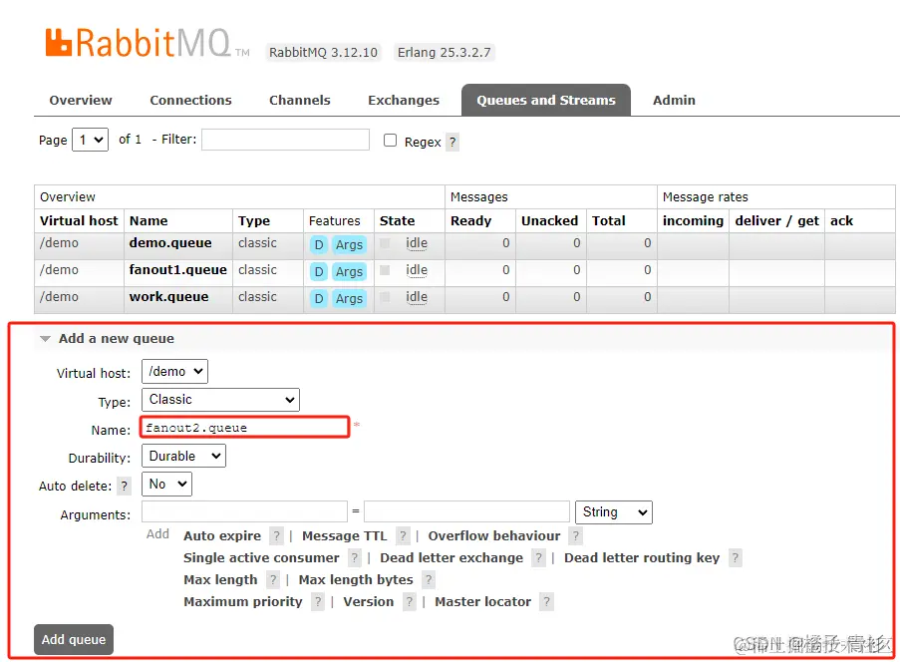Open the Maximum priority help icon
The height and width of the screenshot is (662, 900).
(318, 601)
